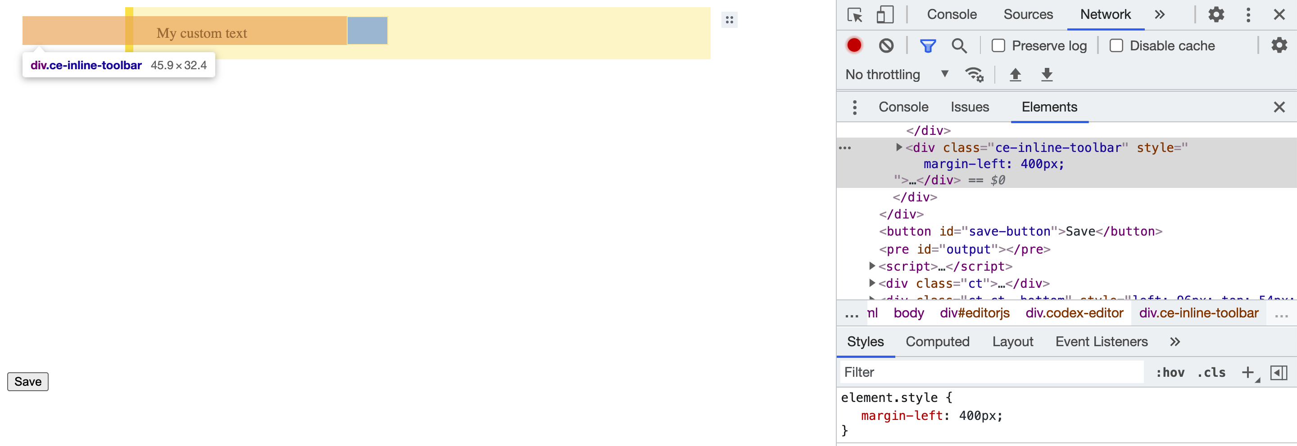Open the Computed styles tab
Viewport: 1297px width, 446px height.
pyautogui.click(x=938, y=341)
